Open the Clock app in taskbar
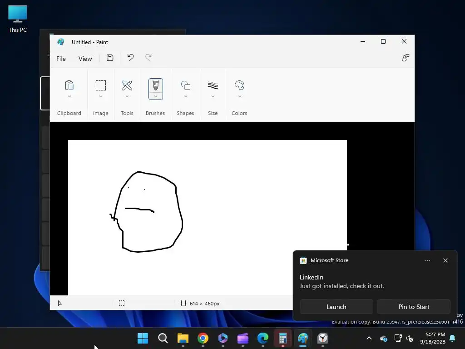This screenshot has height=349, width=465. 323,338
